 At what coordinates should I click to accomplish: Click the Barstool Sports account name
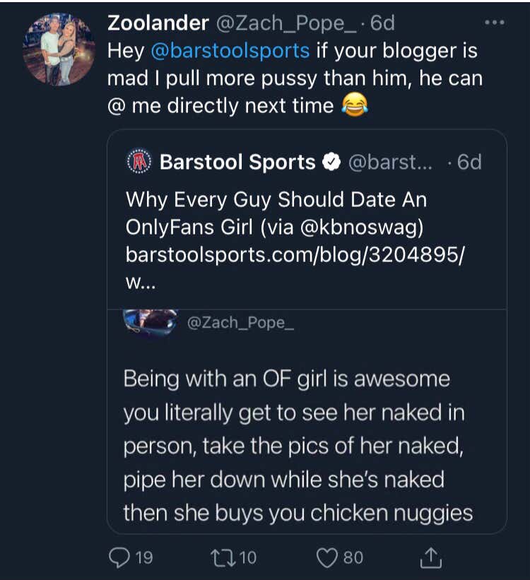click(237, 162)
